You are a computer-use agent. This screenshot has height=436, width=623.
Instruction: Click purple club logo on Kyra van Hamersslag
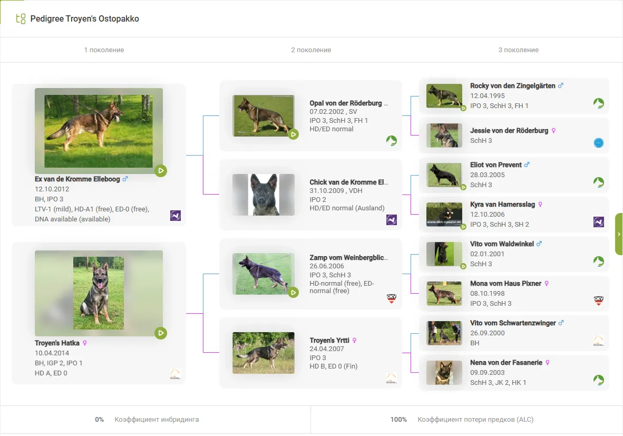point(598,222)
